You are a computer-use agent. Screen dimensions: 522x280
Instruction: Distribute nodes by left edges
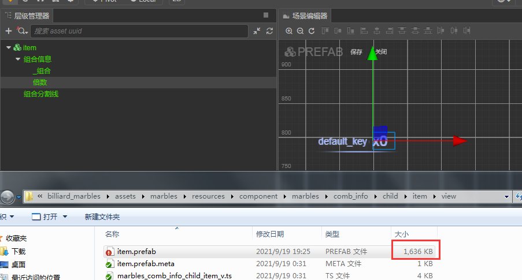point(441,31)
